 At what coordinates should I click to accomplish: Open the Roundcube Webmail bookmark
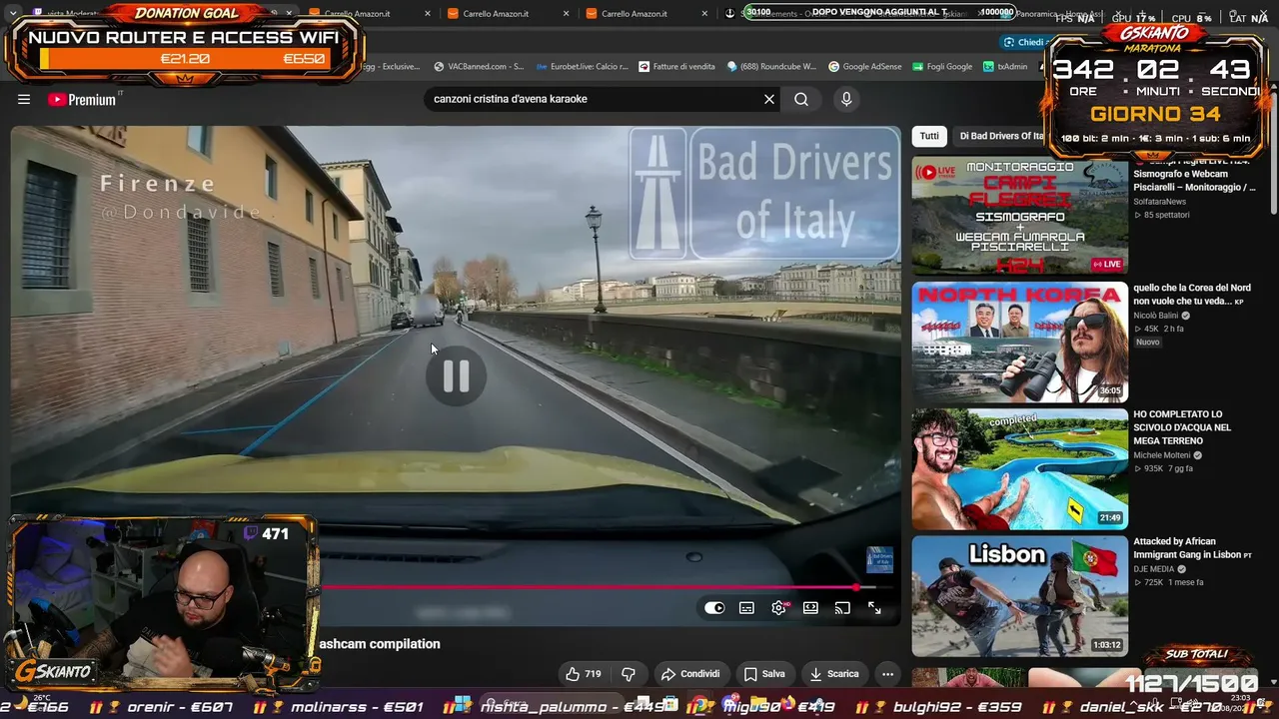771,67
